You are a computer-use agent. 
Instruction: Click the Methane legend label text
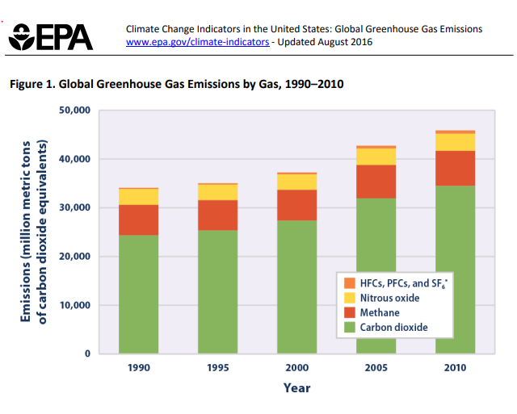(x=378, y=312)
